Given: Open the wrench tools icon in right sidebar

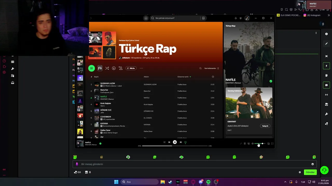Looking at the screenshot, I should coord(326,114).
